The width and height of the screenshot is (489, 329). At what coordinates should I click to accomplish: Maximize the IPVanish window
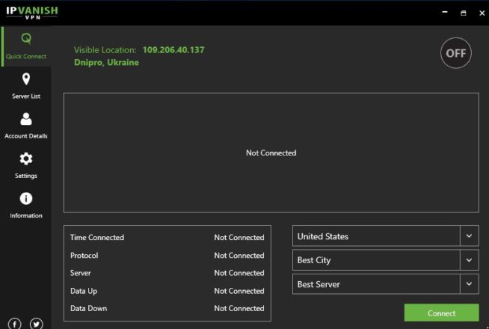click(x=464, y=13)
